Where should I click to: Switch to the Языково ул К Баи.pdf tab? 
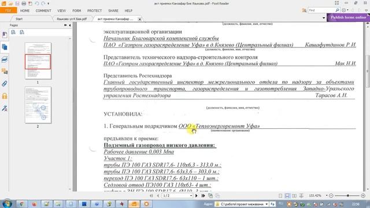point(72,19)
